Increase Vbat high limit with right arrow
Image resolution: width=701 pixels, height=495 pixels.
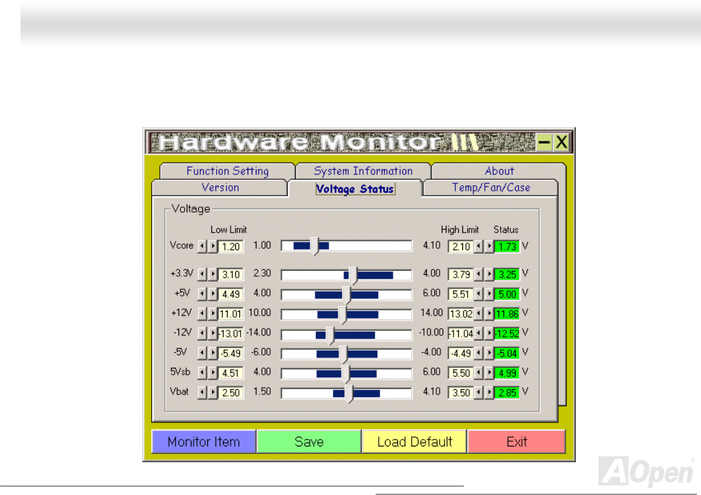(489, 392)
